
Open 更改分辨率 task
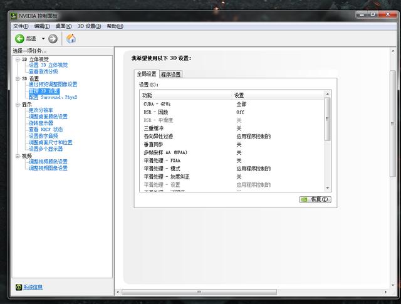click(41, 110)
